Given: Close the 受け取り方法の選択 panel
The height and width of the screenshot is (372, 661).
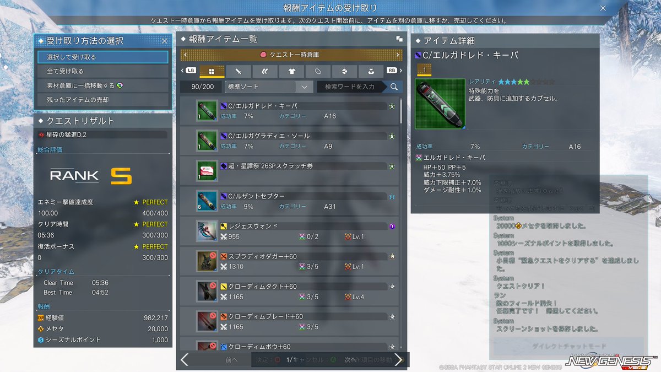Looking at the screenshot, I should point(164,41).
